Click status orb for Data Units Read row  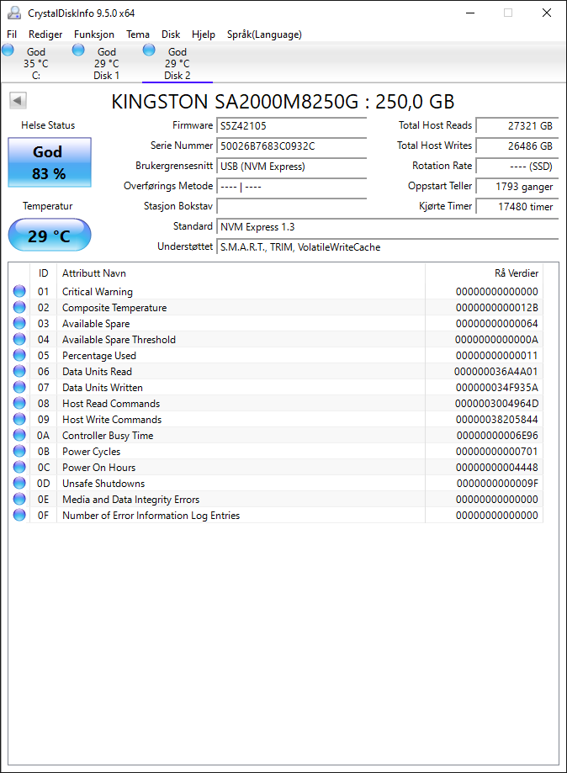pos(19,371)
